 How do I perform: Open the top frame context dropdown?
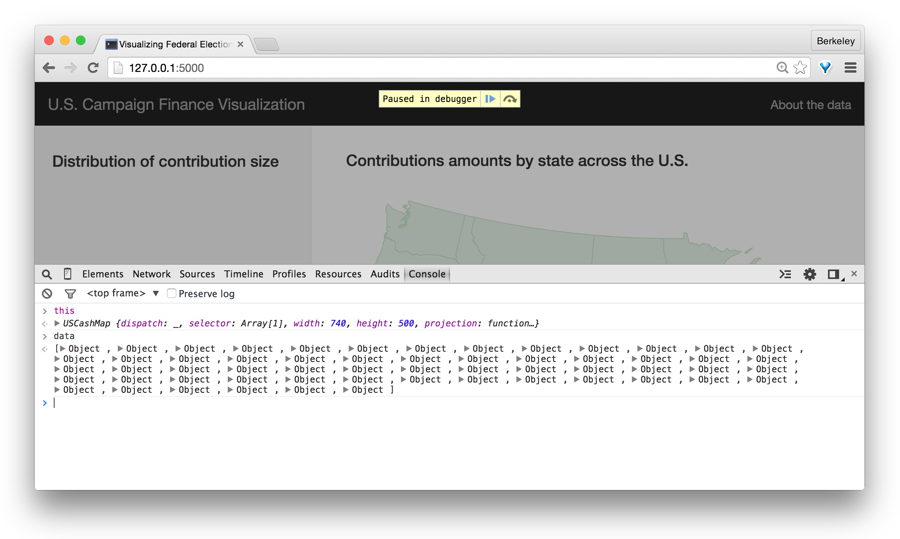(x=123, y=293)
